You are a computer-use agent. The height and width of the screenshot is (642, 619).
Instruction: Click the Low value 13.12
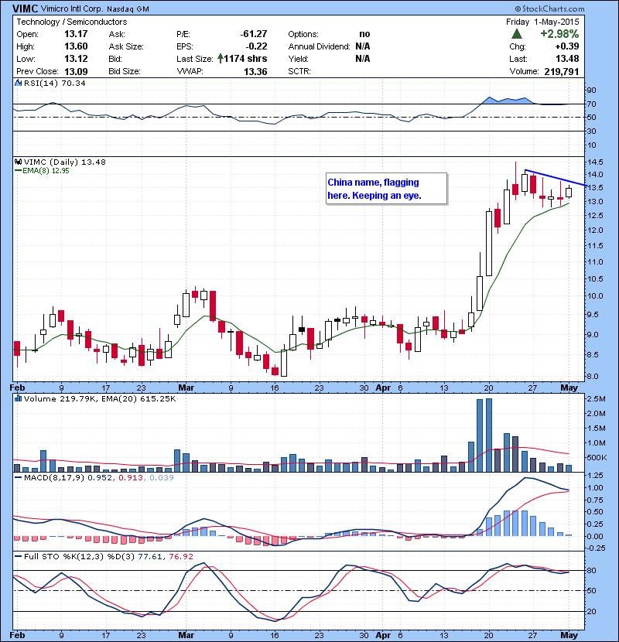(76, 59)
